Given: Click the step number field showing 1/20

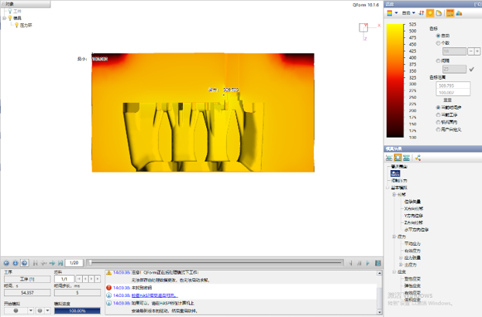Looking at the screenshot, I should tap(74, 263).
